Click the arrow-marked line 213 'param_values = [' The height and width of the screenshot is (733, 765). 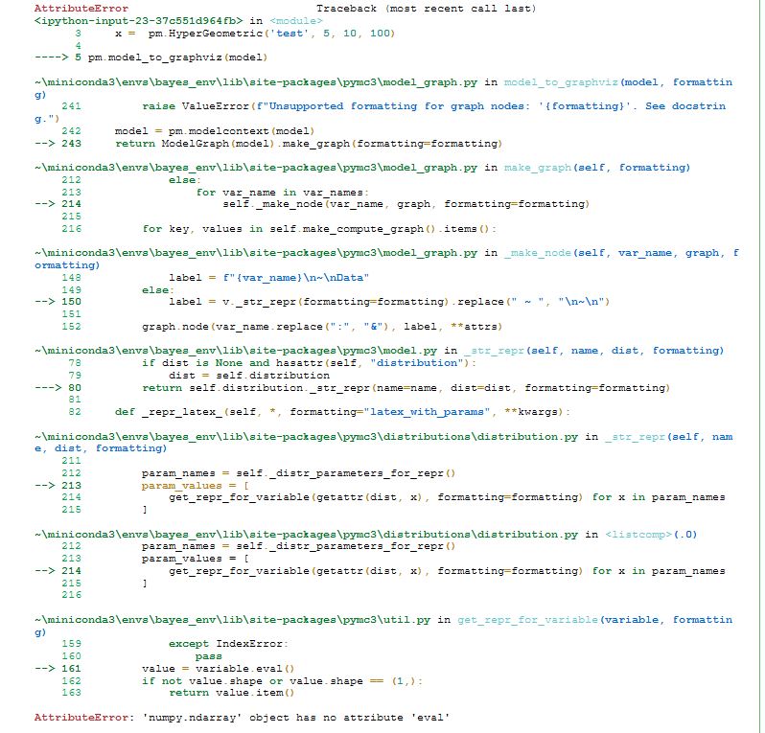coord(196,485)
